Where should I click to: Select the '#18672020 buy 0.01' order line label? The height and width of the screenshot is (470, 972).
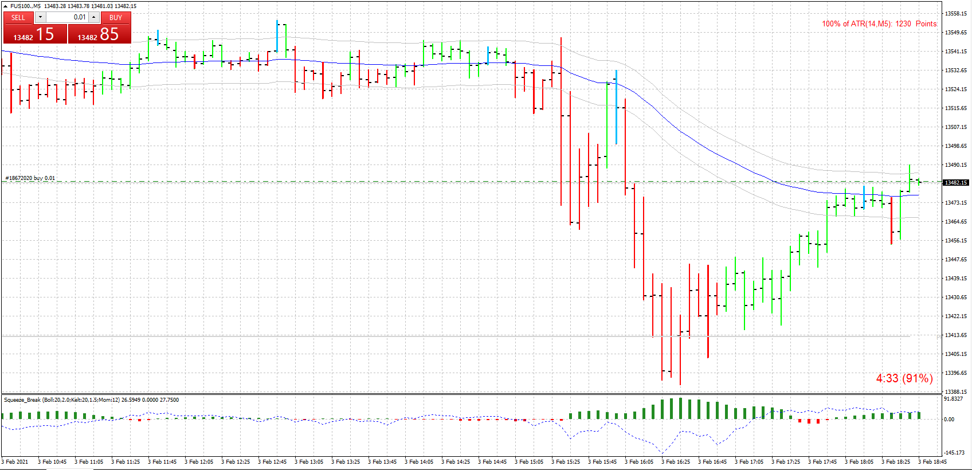click(30, 178)
